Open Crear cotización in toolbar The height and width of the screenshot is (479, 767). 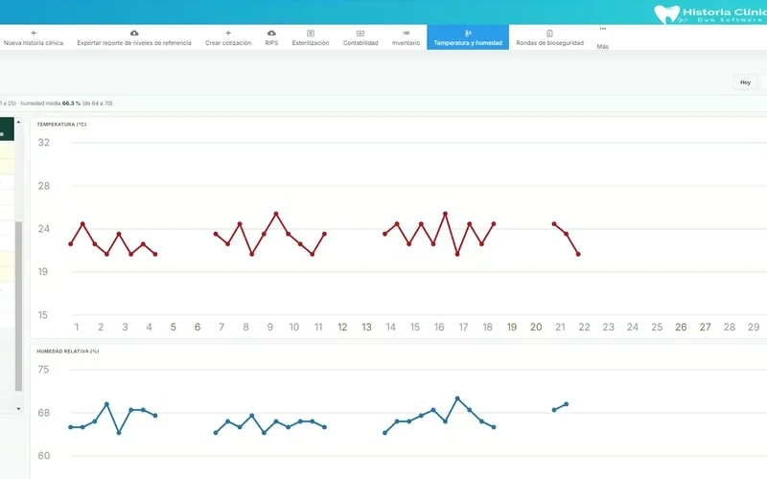[228, 37]
